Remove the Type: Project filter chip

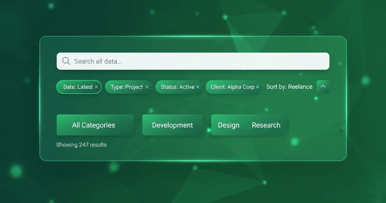147,87
